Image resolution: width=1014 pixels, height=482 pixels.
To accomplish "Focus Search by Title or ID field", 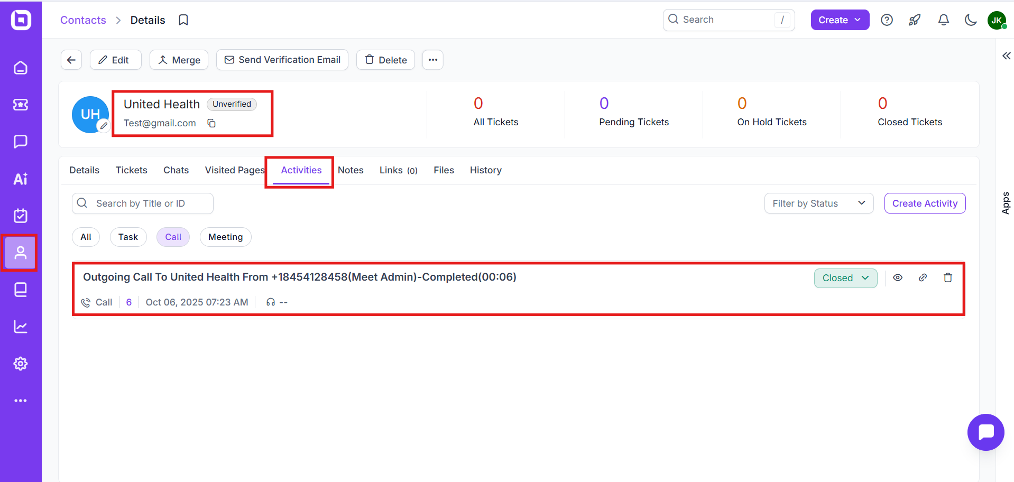I will pos(143,203).
